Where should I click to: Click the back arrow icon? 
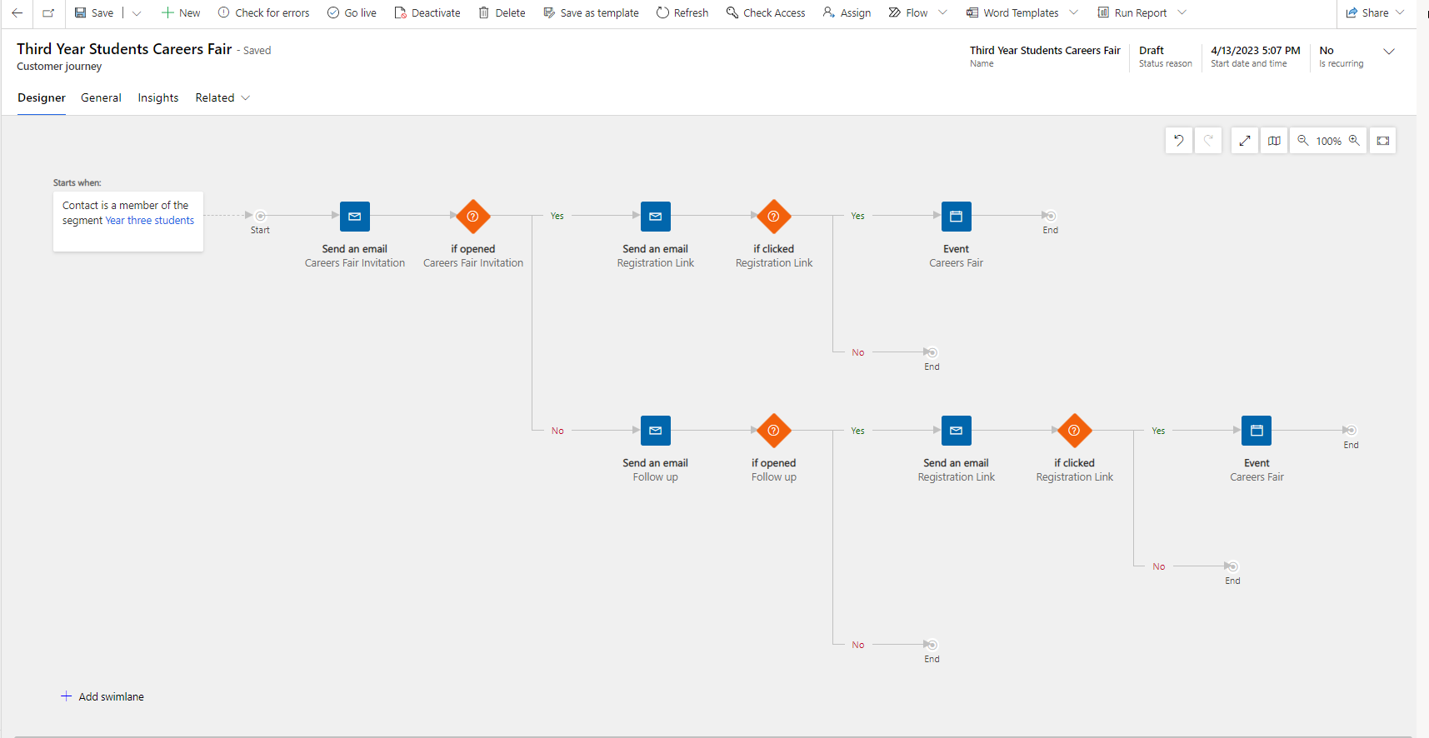pos(17,12)
